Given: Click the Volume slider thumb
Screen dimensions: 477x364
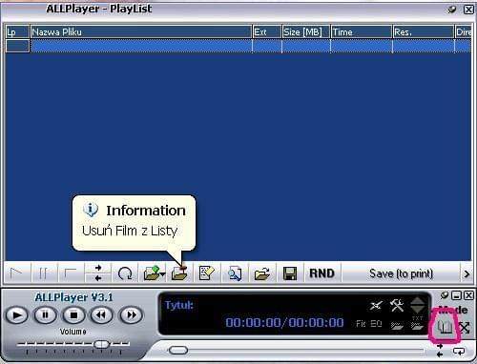Looking at the screenshot, I should pos(102,344).
